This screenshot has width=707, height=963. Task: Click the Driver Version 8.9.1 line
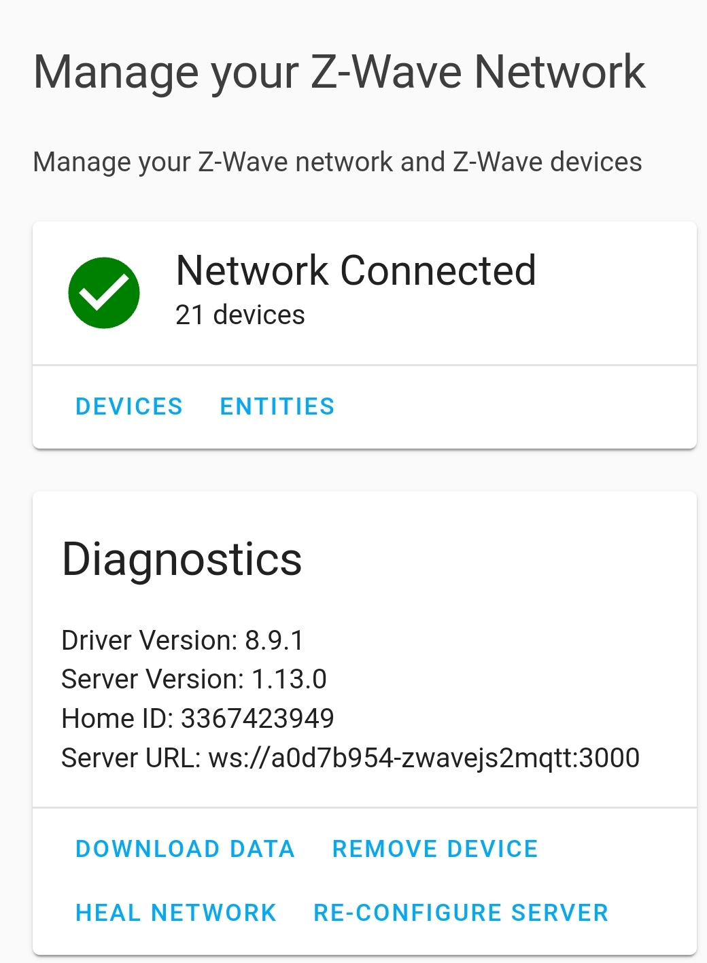tap(184, 640)
